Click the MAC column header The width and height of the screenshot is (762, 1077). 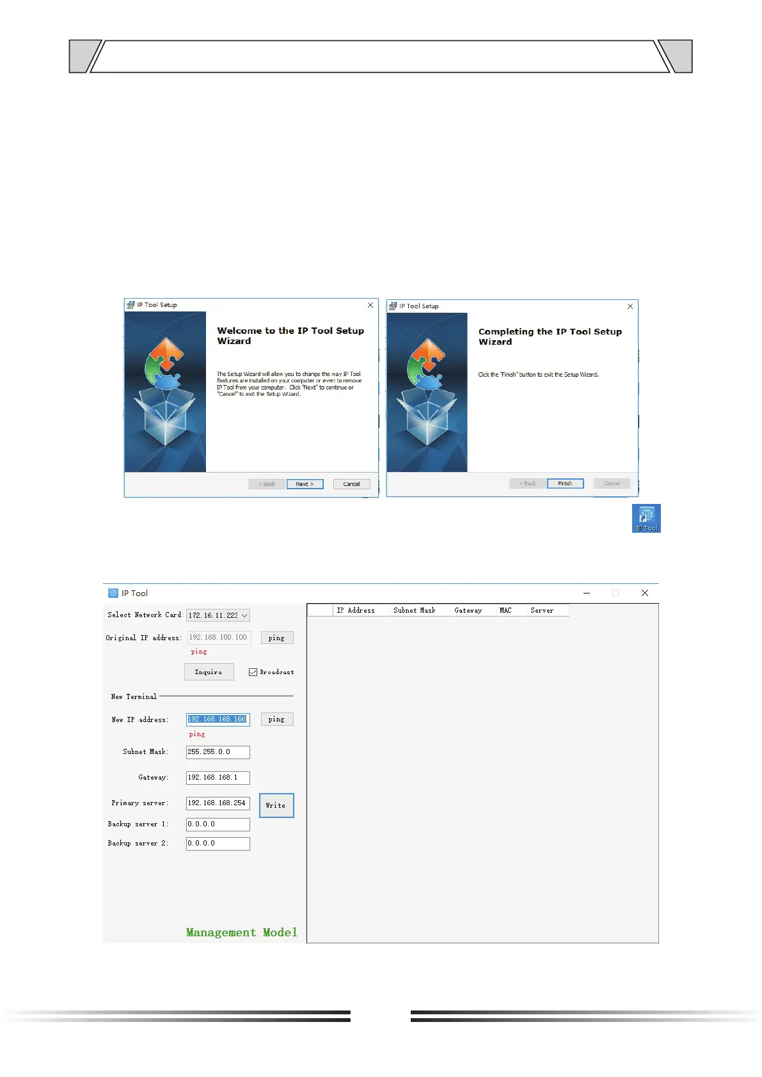pyautogui.click(x=511, y=611)
